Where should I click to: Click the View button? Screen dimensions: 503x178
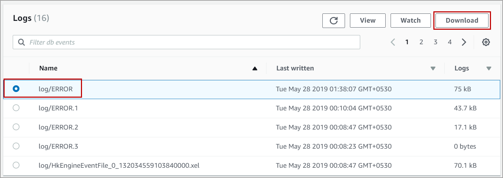[368, 21]
